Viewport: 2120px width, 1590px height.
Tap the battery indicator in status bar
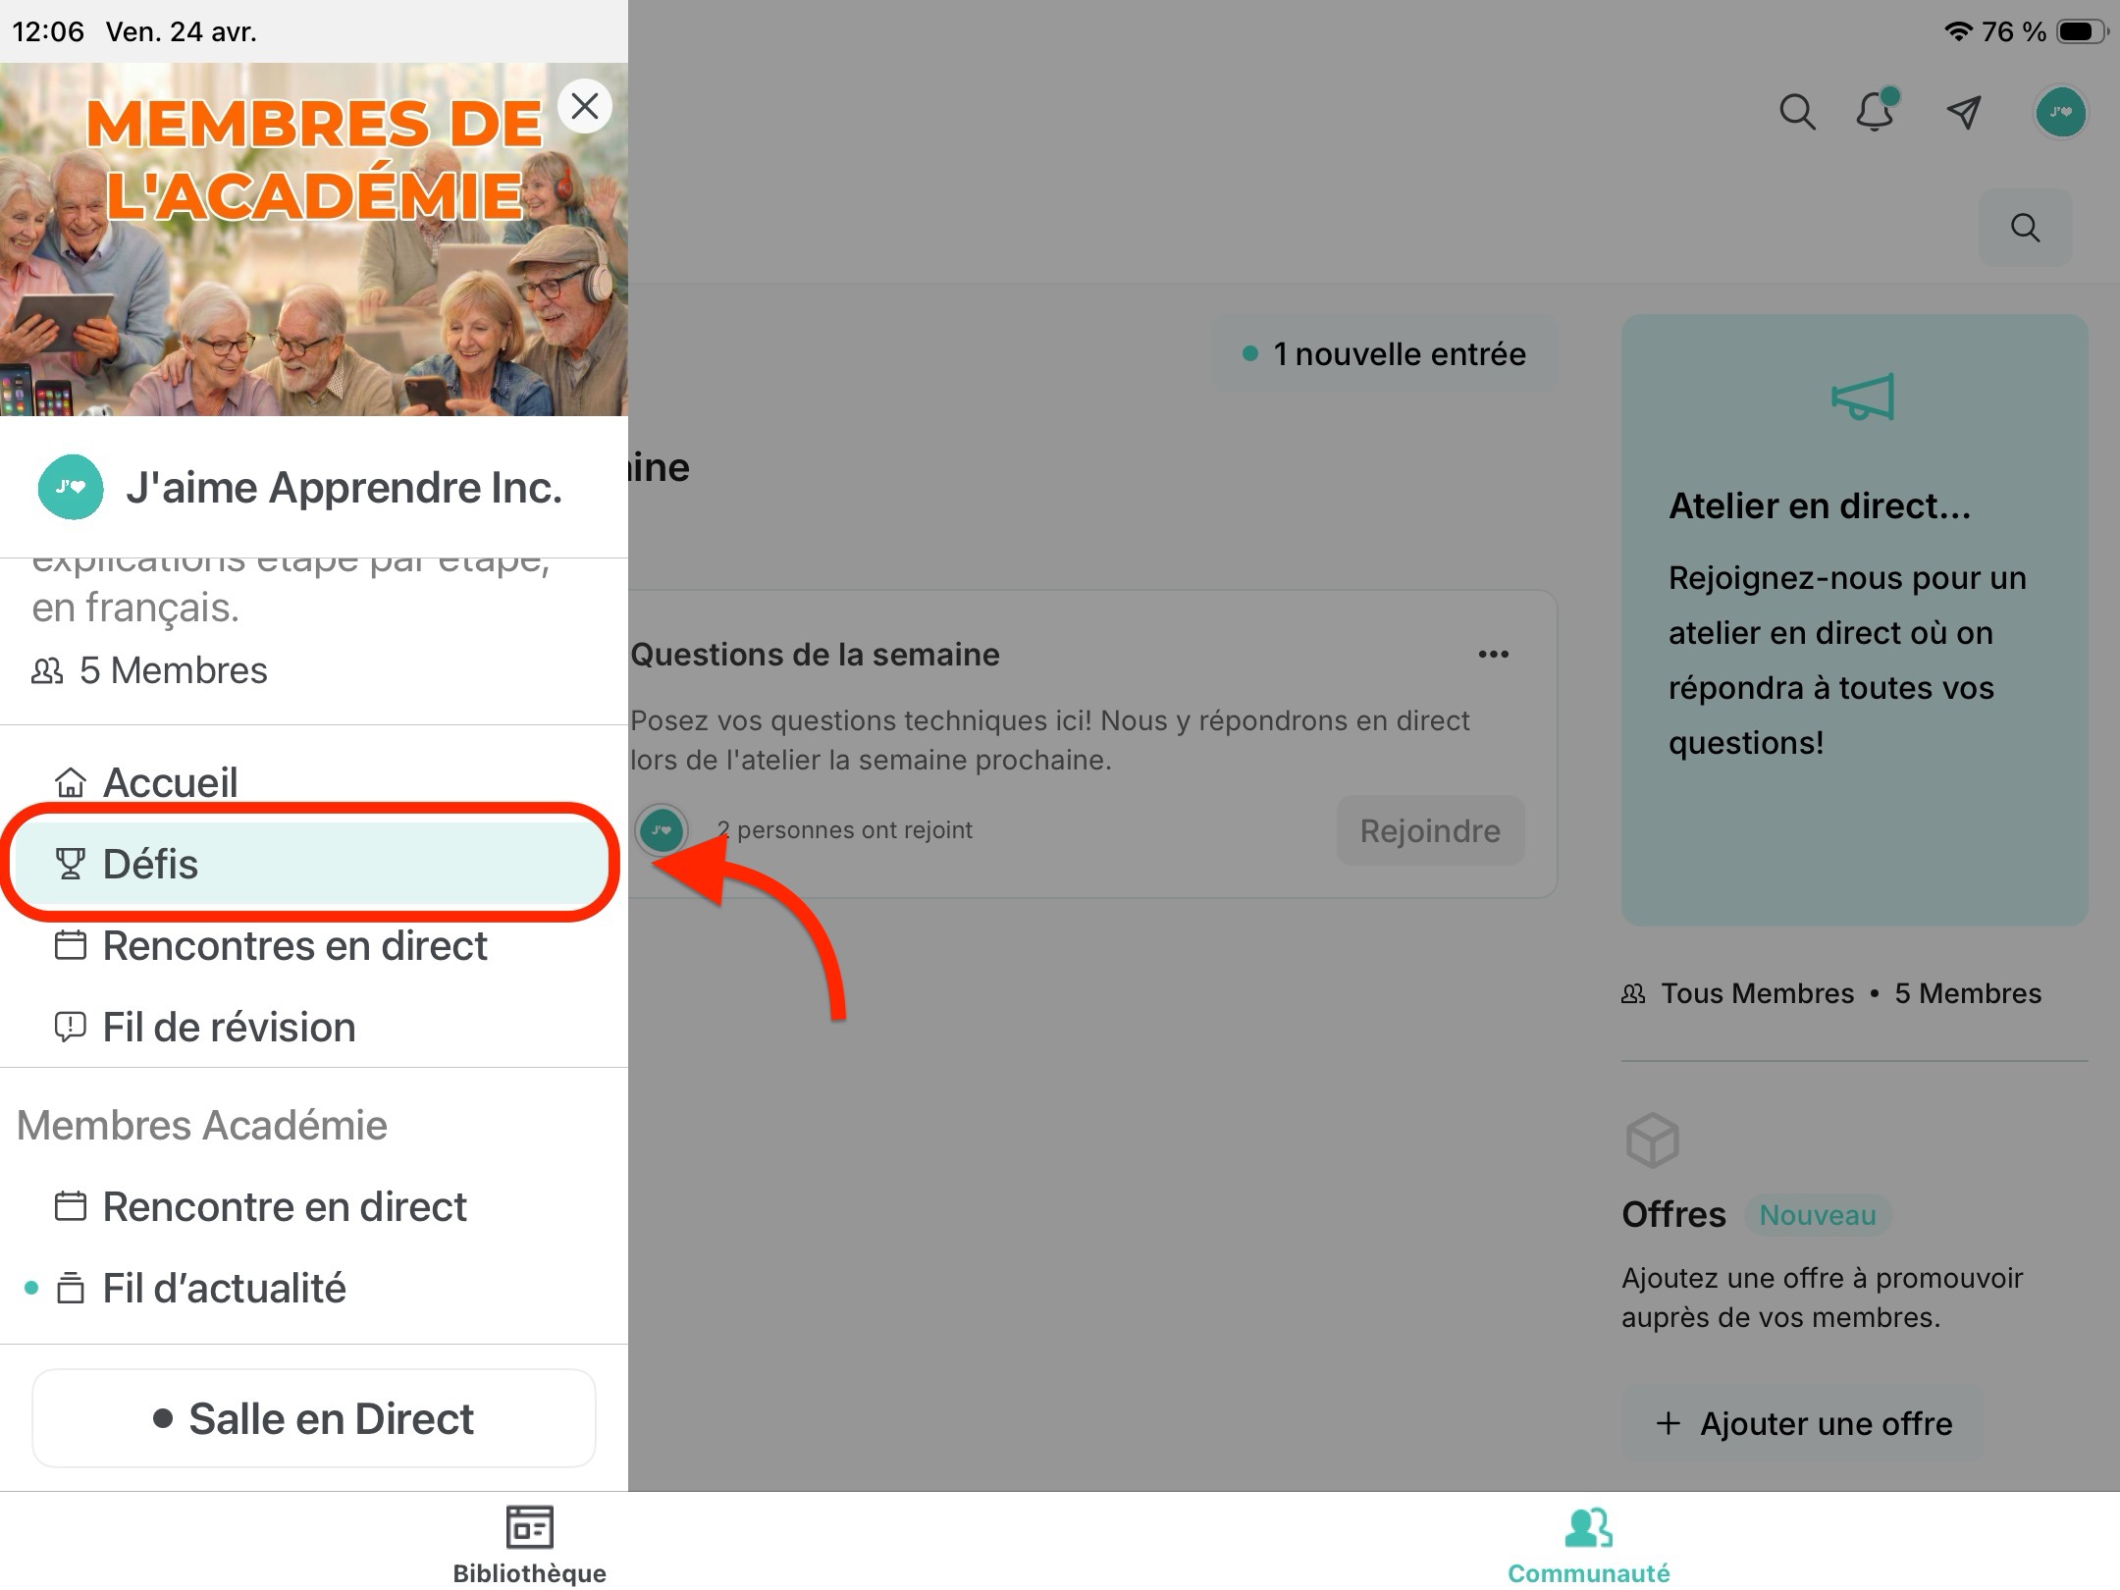[x=2082, y=31]
